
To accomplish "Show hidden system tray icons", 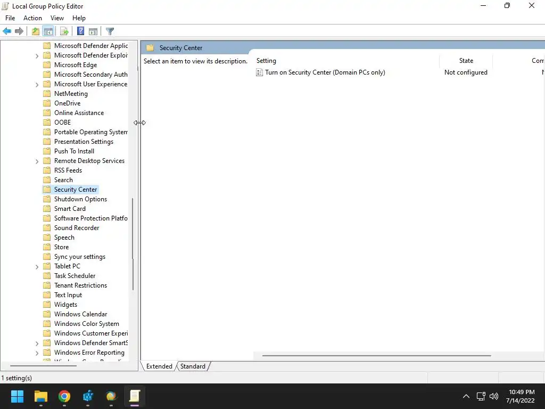I will [x=466, y=396].
